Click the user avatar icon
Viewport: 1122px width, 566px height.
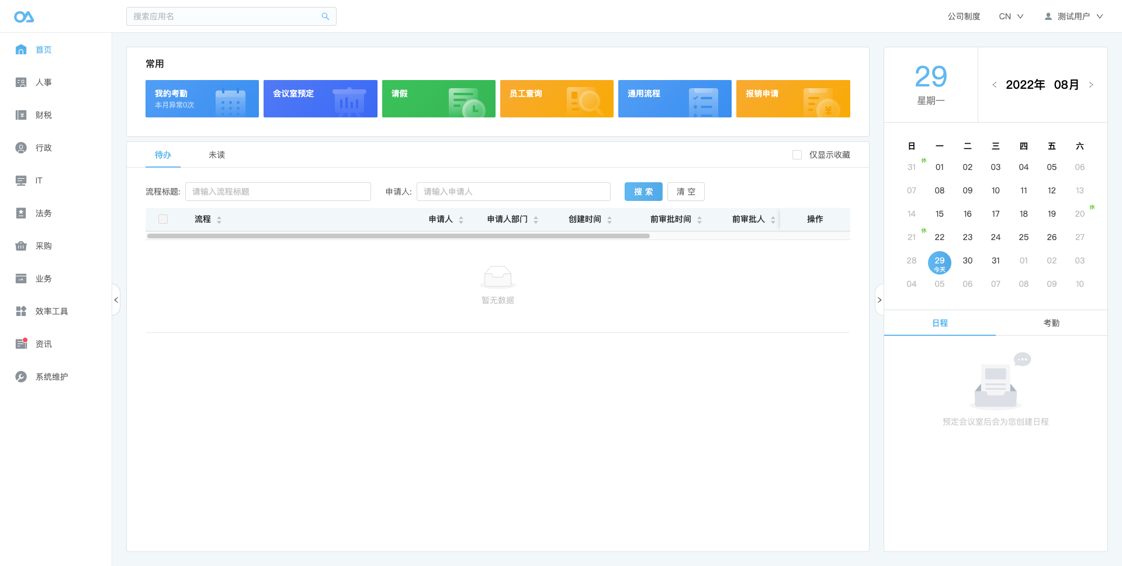[1048, 16]
